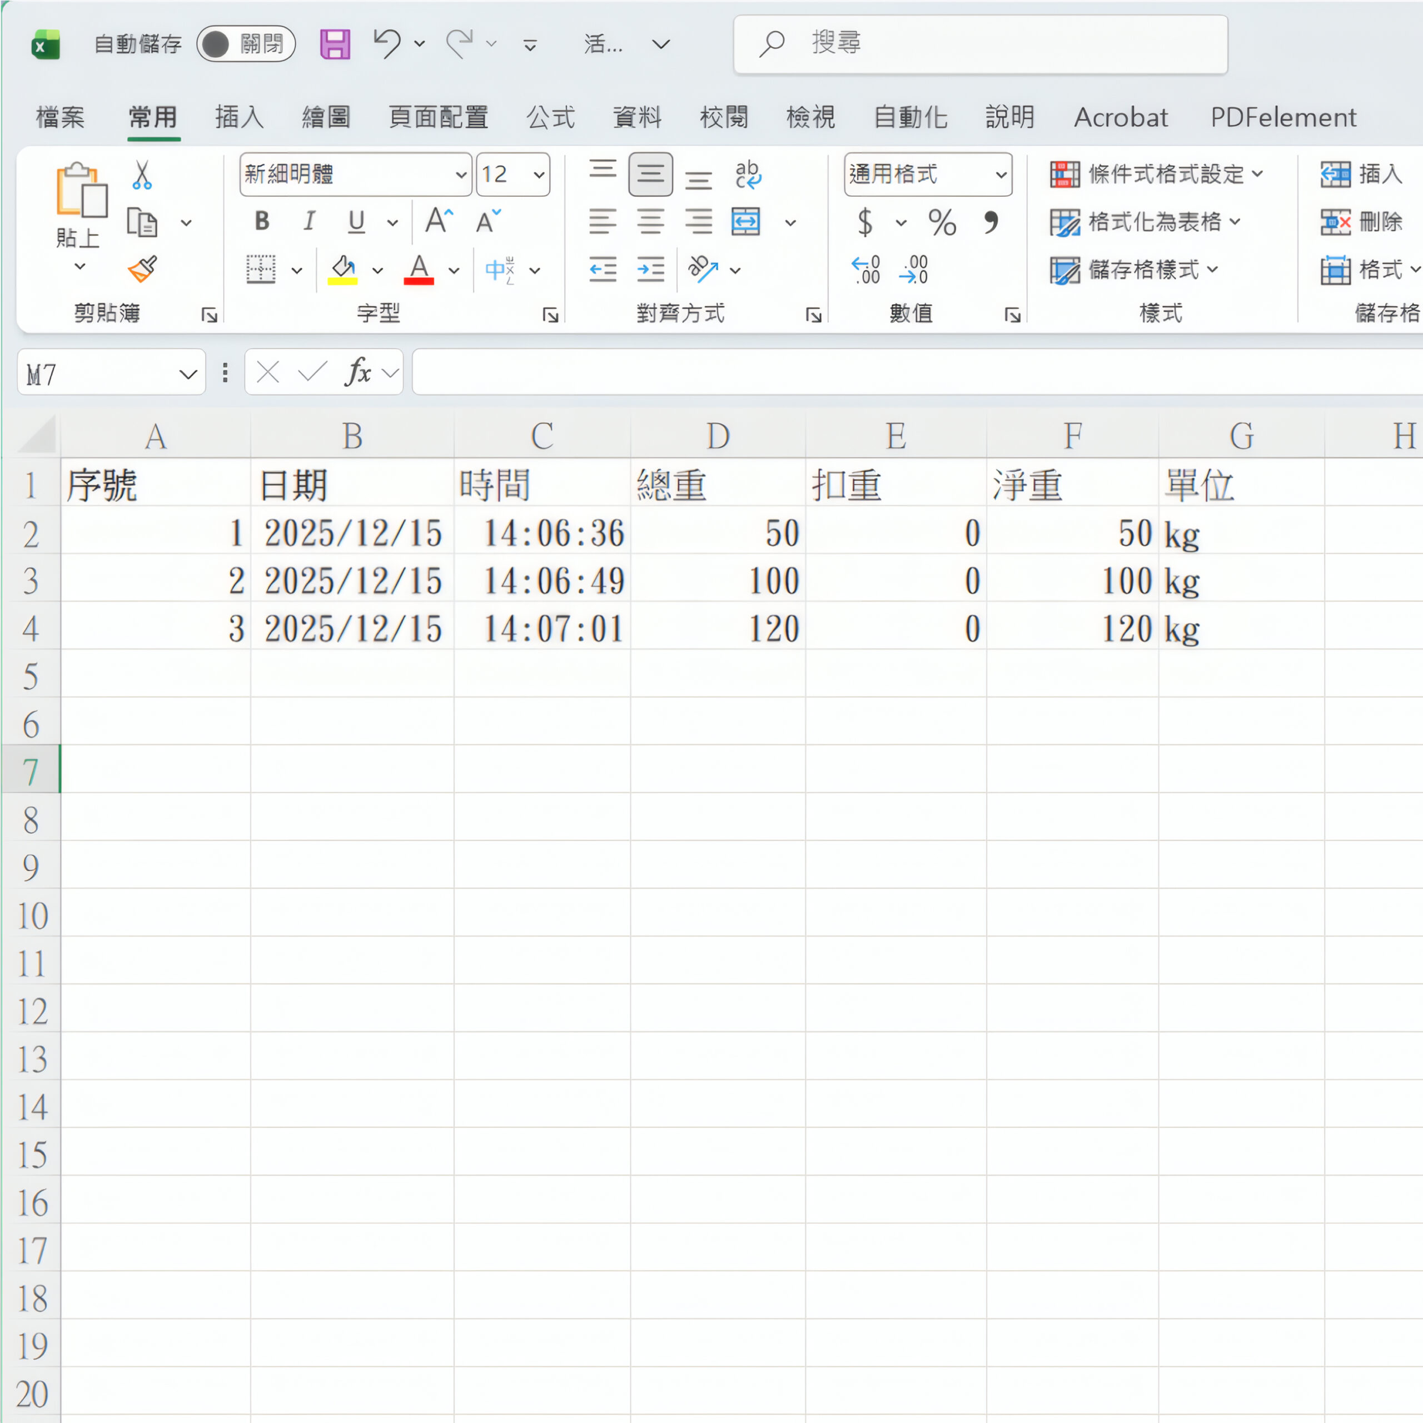
Task: Toggle the 自動儲存 AutoSave switch
Action: [245, 44]
